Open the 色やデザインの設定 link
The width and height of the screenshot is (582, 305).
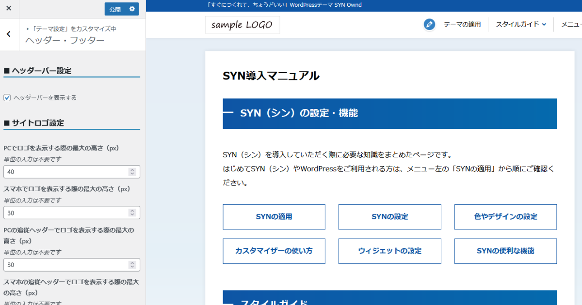(x=505, y=217)
